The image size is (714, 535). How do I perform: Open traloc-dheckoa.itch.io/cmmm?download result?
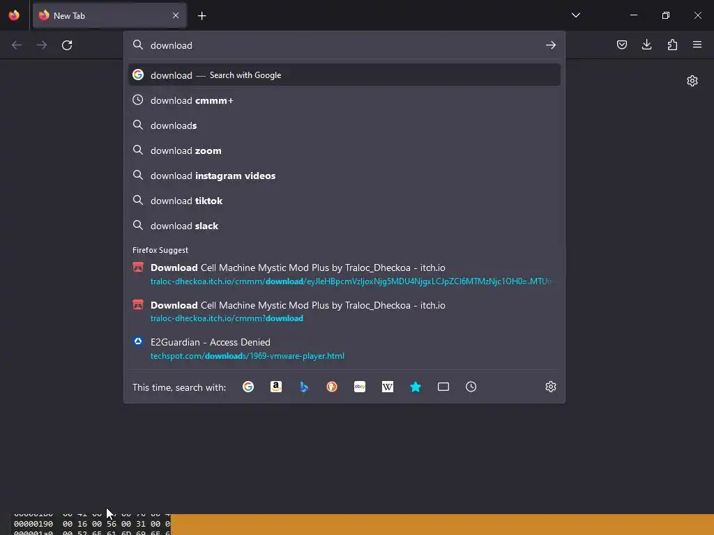344,311
